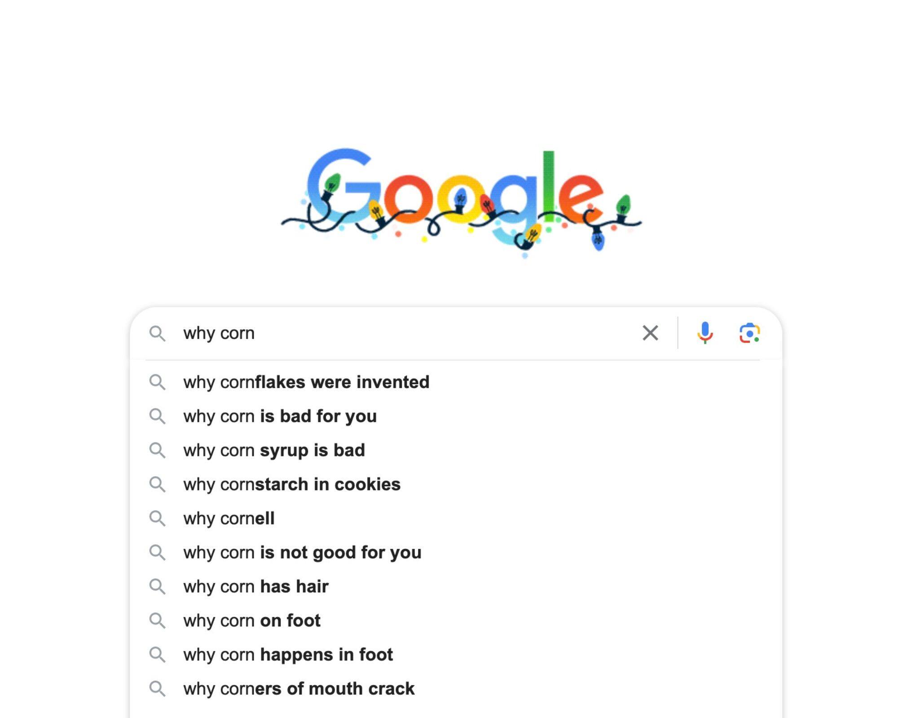The width and height of the screenshot is (898, 718).
Task: Pick "why corners of mouth crack" suggestion
Action: click(299, 689)
